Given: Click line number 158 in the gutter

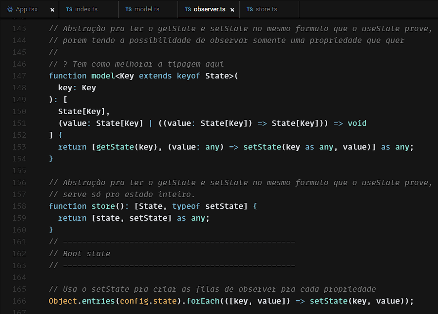Looking at the screenshot, I should point(19,206).
